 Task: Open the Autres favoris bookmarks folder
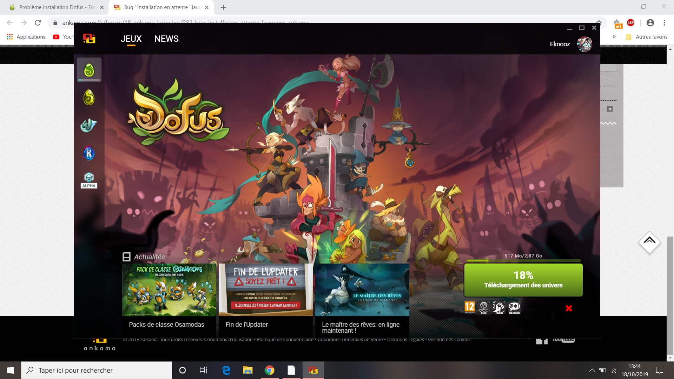[647, 37]
